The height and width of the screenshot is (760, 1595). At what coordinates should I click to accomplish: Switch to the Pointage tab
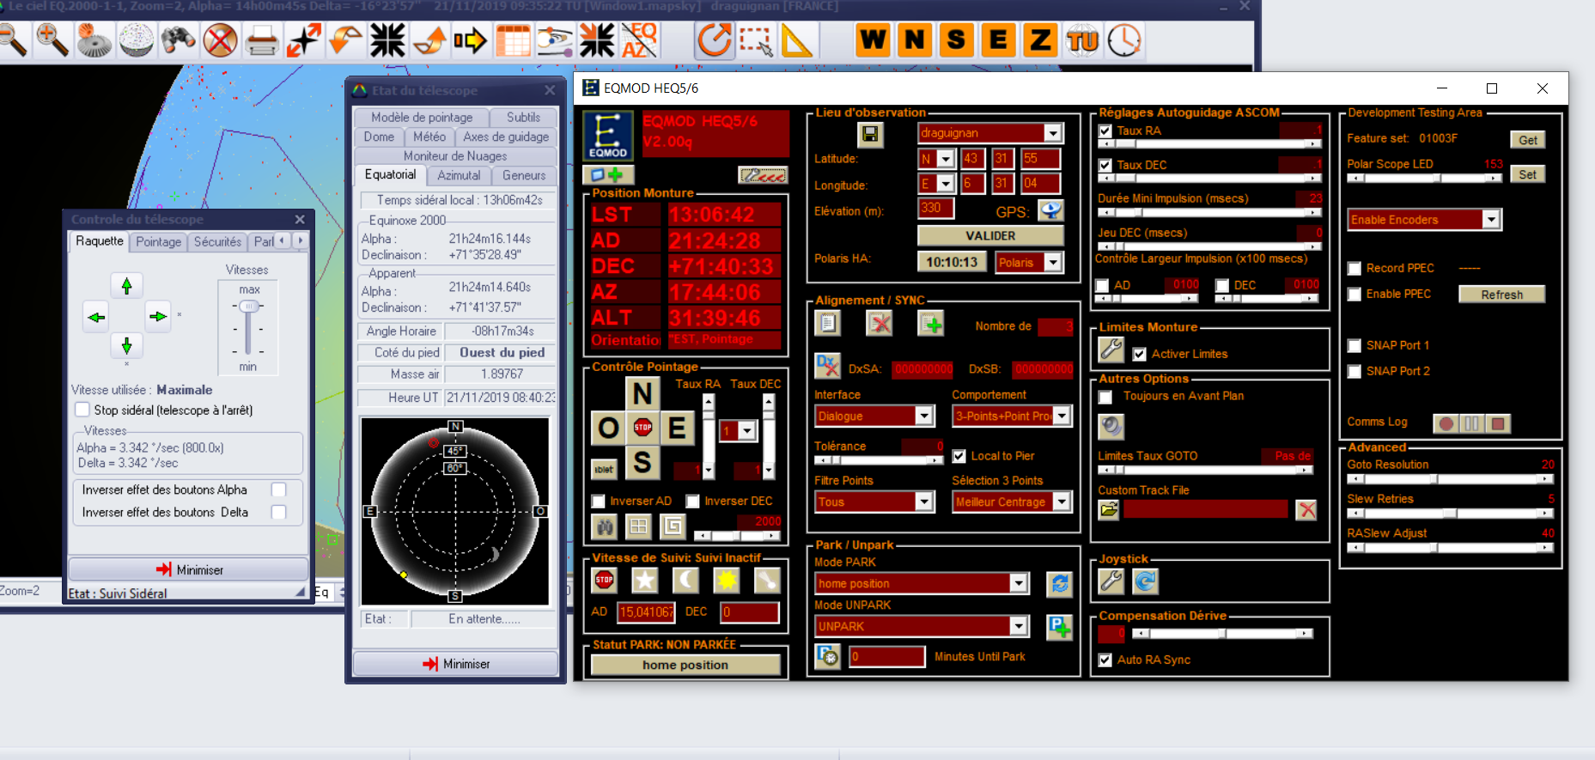(x=158, y=242)
